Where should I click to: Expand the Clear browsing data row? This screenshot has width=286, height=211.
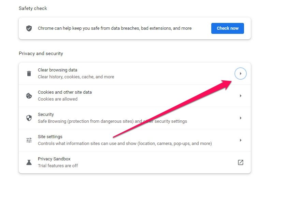point(240,73)
